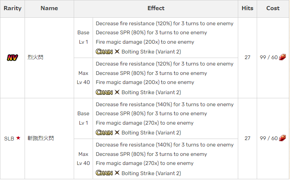Click the CHAIN icon in NV Base Lv 1 row
This screenshot has width=290, height=180.
104,52
